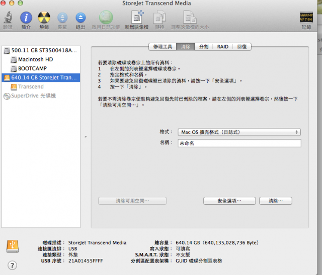Click serial number 21A01455FFFF text

pyautogui.click(x=86, y=261)
